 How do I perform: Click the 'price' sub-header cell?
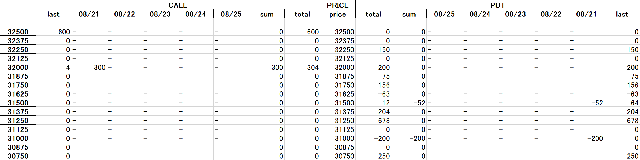338,14
